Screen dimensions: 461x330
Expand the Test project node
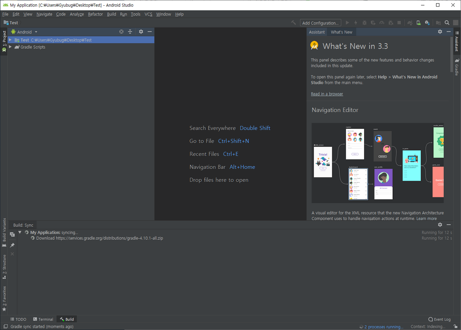pyautogui.click(x=10, y=40)
